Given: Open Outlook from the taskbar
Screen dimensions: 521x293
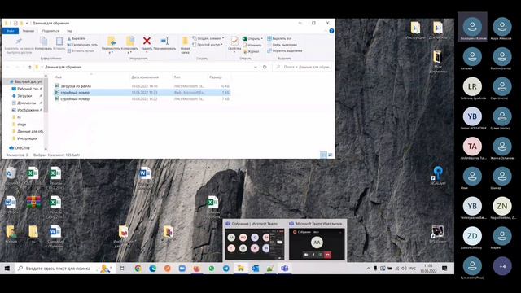Looking at the screenshot, I should [255, 268].
